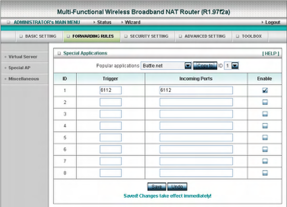The height and width of the screenshot is (207, 287).
Task: Click Trigger field for ID 1
Action: [x=110, y=90]
